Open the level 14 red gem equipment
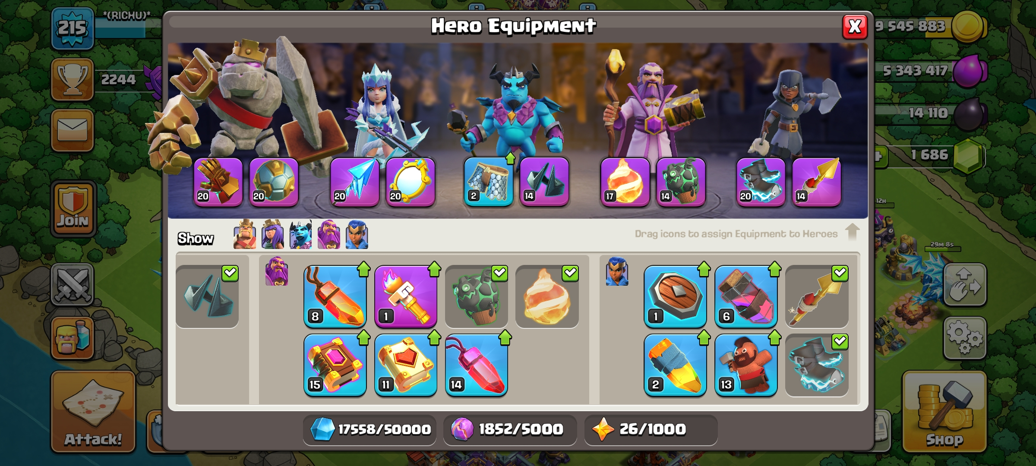The width and height of the screenshot is (1036, 466). [x=476, y=365]
